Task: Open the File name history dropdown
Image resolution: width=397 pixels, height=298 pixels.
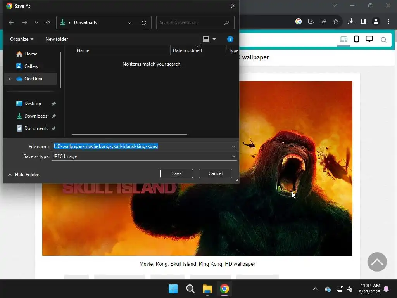Action: click(233, 146)
